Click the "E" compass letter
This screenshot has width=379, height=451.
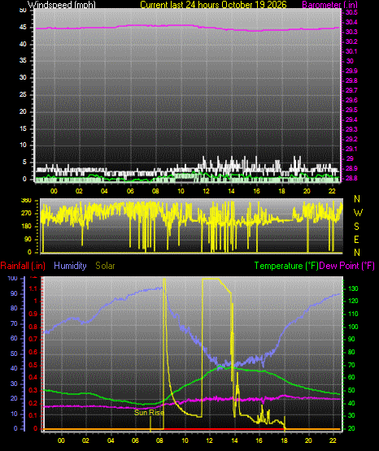click(x=356, y=239)
